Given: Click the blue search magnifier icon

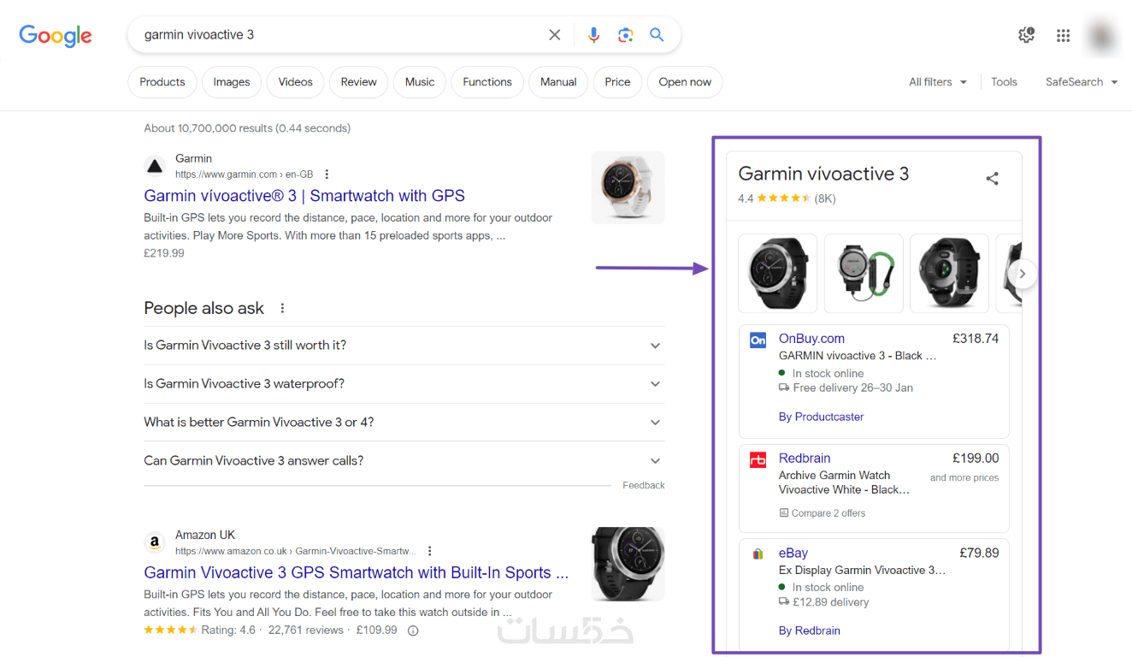Looking at the screenshot, I should point(657,35).
